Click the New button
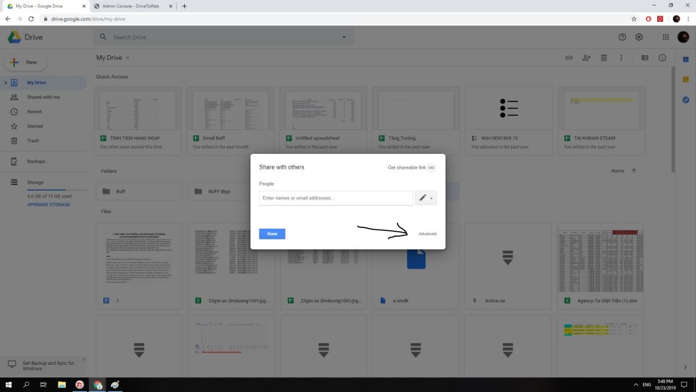The image size is (696, 392). click(26, 62)
